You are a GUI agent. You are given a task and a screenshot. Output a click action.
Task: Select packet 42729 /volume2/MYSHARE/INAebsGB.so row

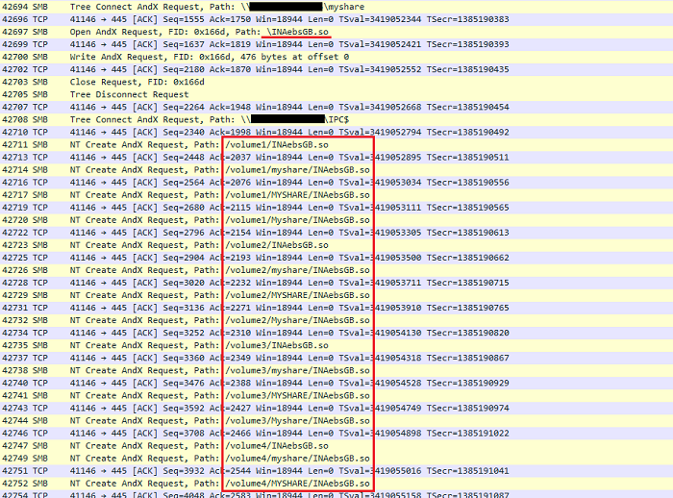336,295
